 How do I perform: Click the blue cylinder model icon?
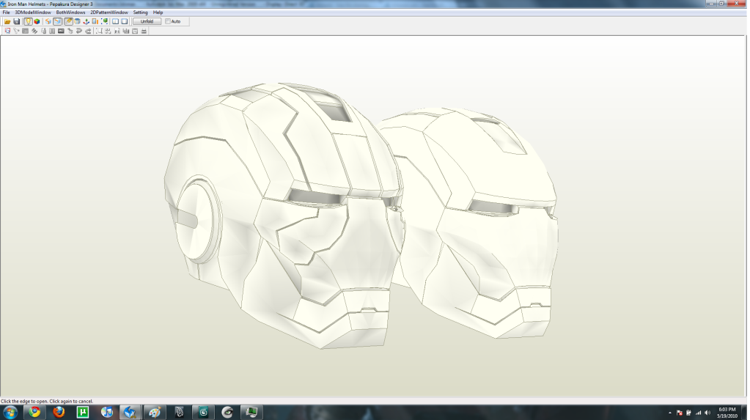pos(77,21)
